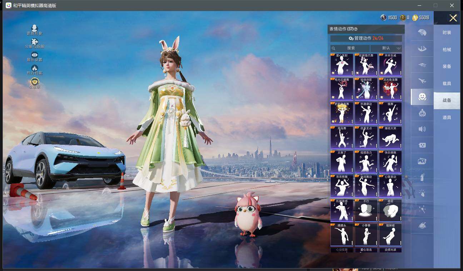Click the silver currency 11500 icon
This screenshot has width=463, height=271.
point(383,17)
